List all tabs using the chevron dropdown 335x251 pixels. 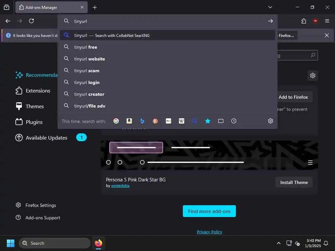click(270, 7)
